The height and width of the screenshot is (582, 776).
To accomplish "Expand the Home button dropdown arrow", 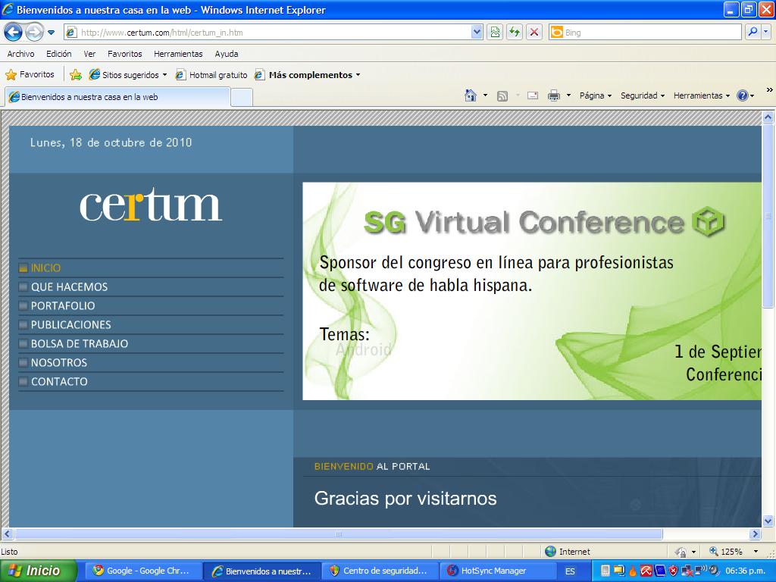I will pyautogui.click(x=485, y=95).
